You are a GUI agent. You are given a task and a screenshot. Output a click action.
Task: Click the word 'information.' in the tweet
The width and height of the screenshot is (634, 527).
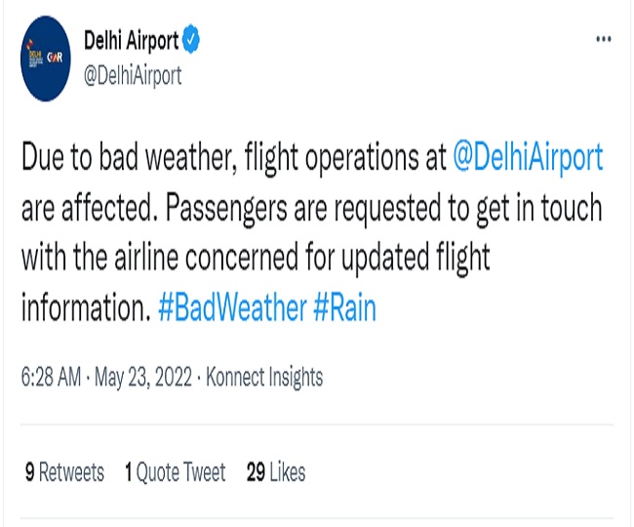point(86,308)
